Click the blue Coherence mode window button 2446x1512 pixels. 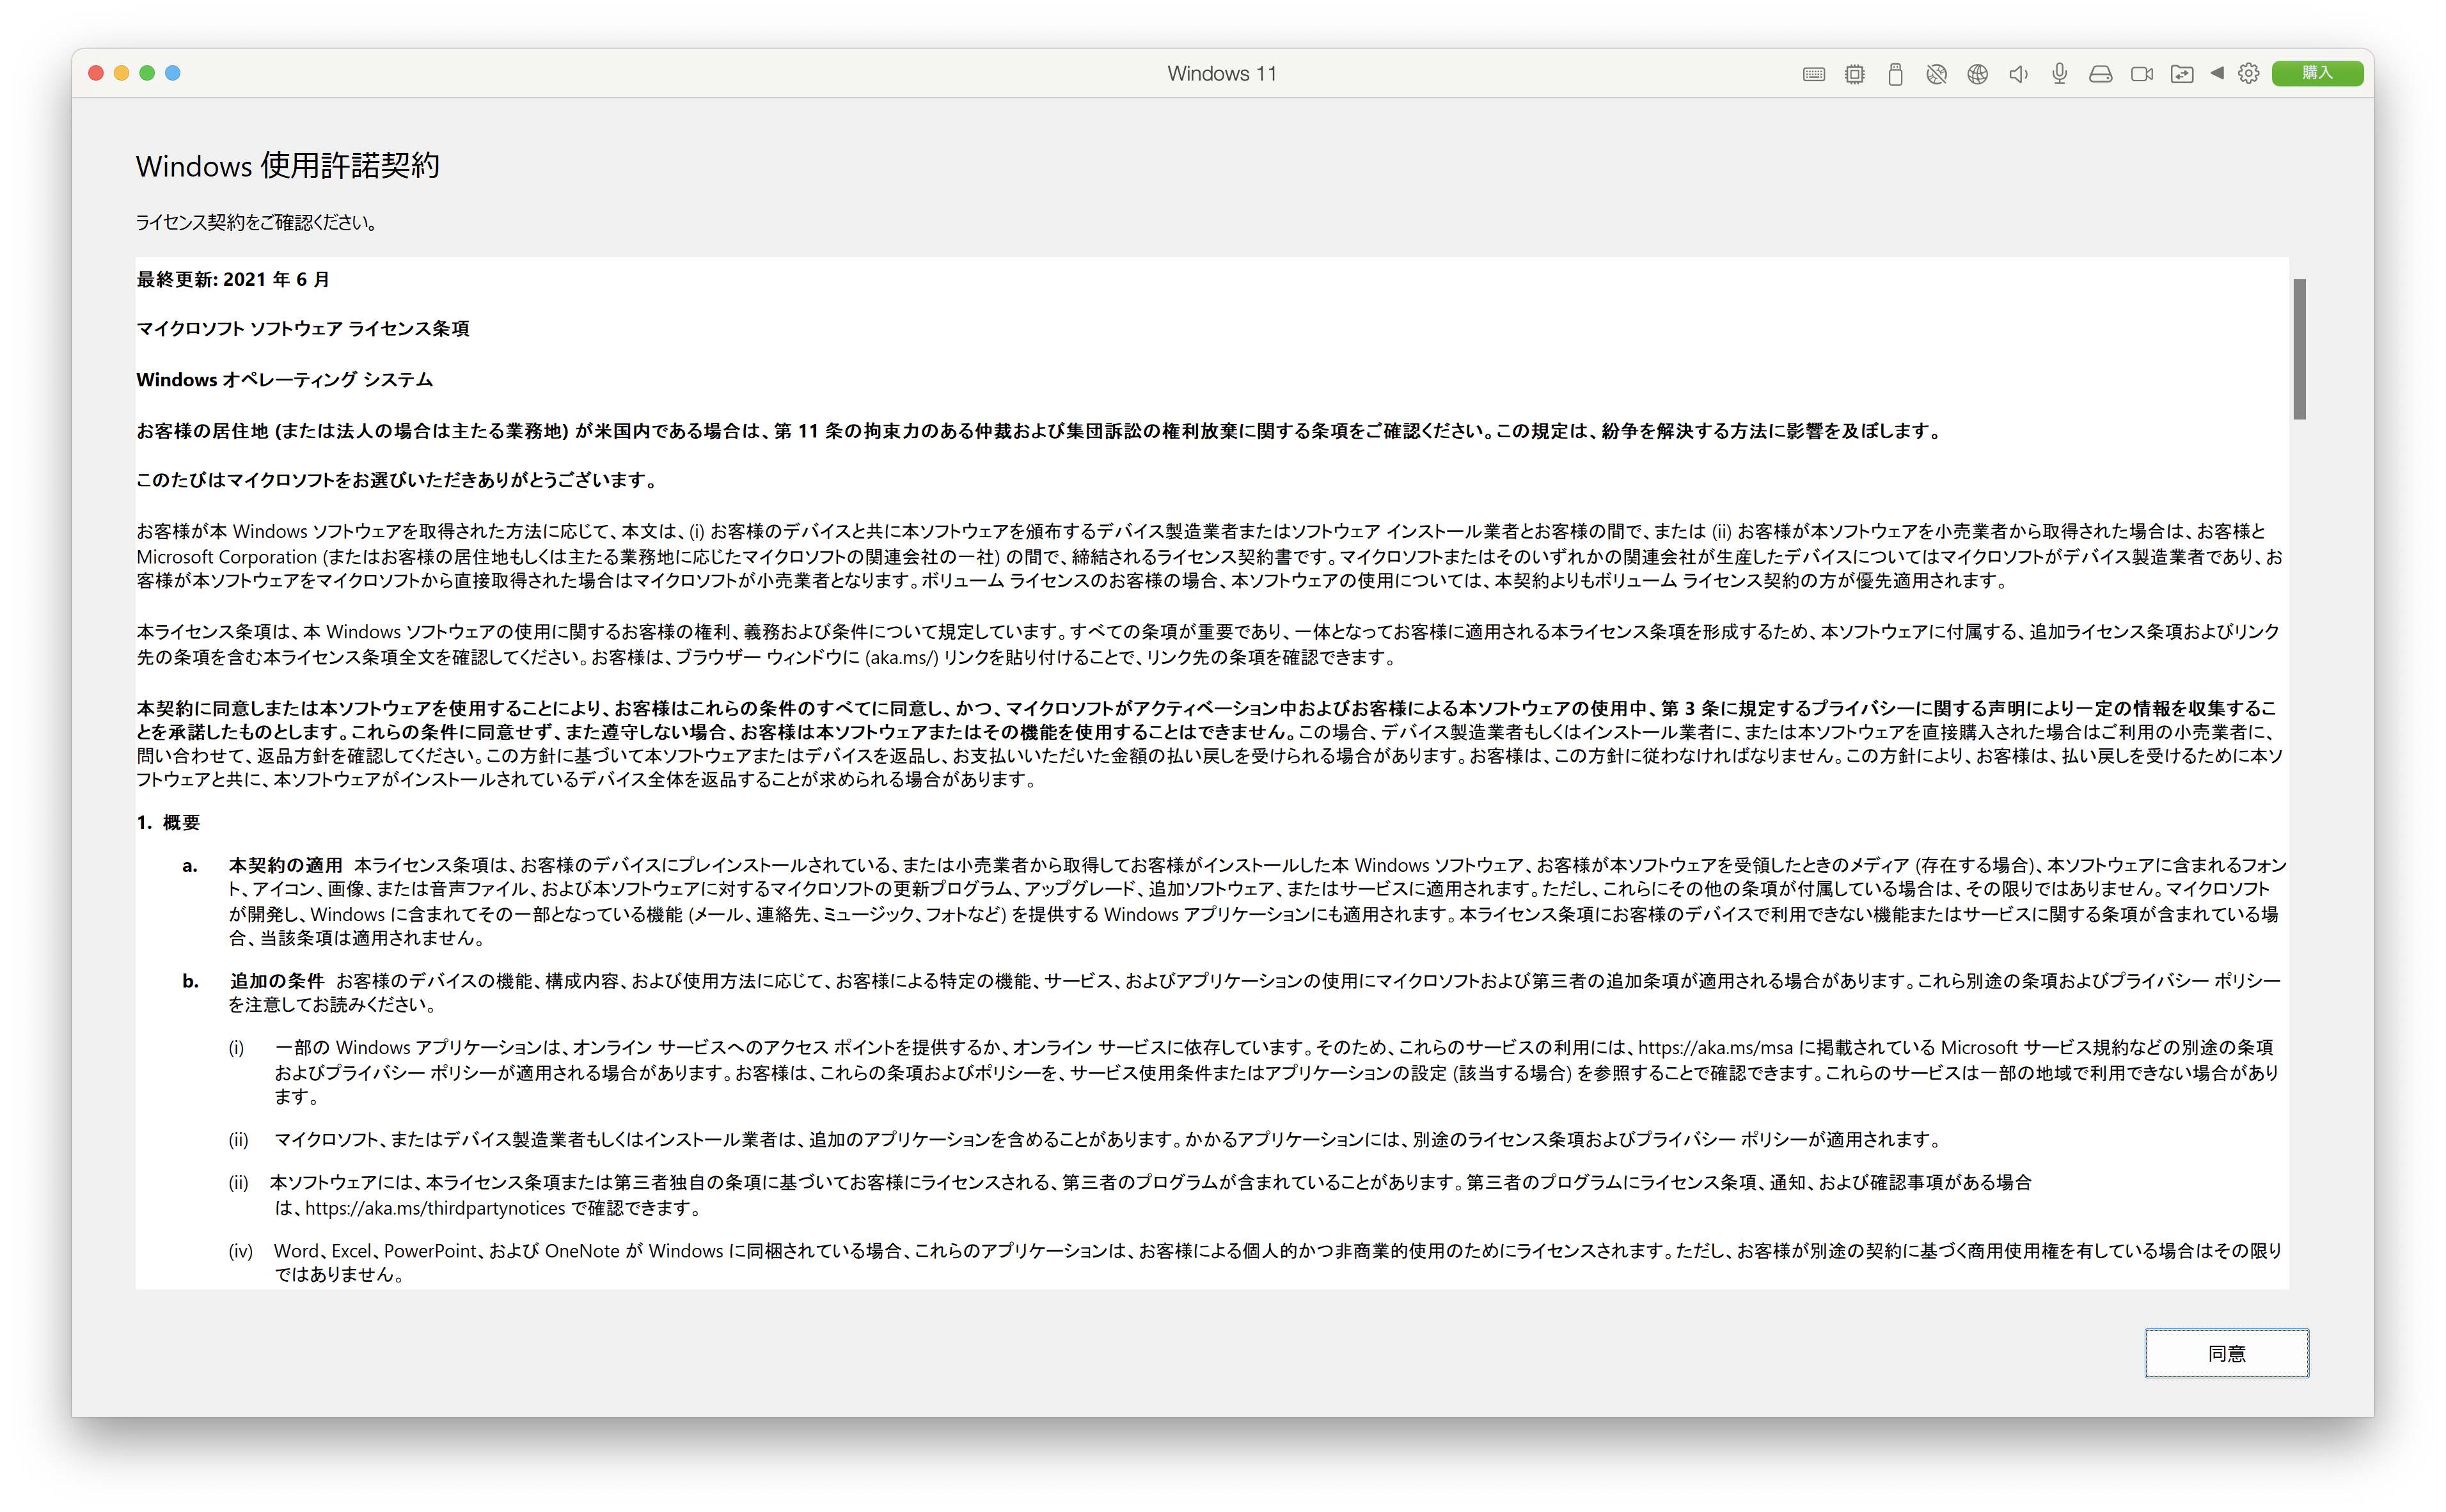coord(173,73)
